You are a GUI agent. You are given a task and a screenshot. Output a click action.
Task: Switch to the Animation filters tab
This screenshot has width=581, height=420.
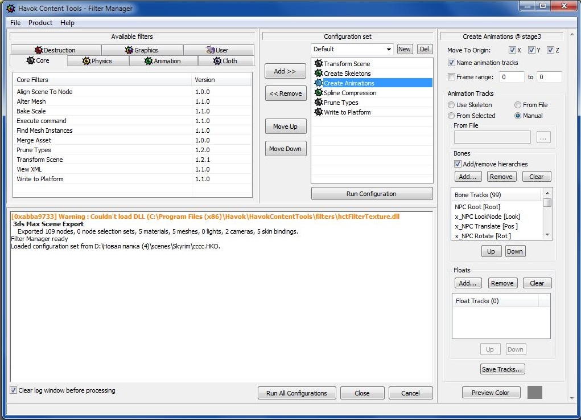[x=163, y=61]
